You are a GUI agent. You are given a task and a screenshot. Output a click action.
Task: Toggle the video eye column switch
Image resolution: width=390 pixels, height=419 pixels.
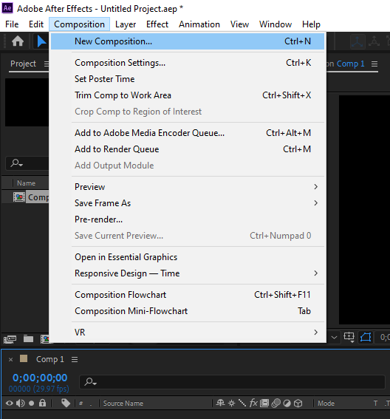(x=10, y=403)
